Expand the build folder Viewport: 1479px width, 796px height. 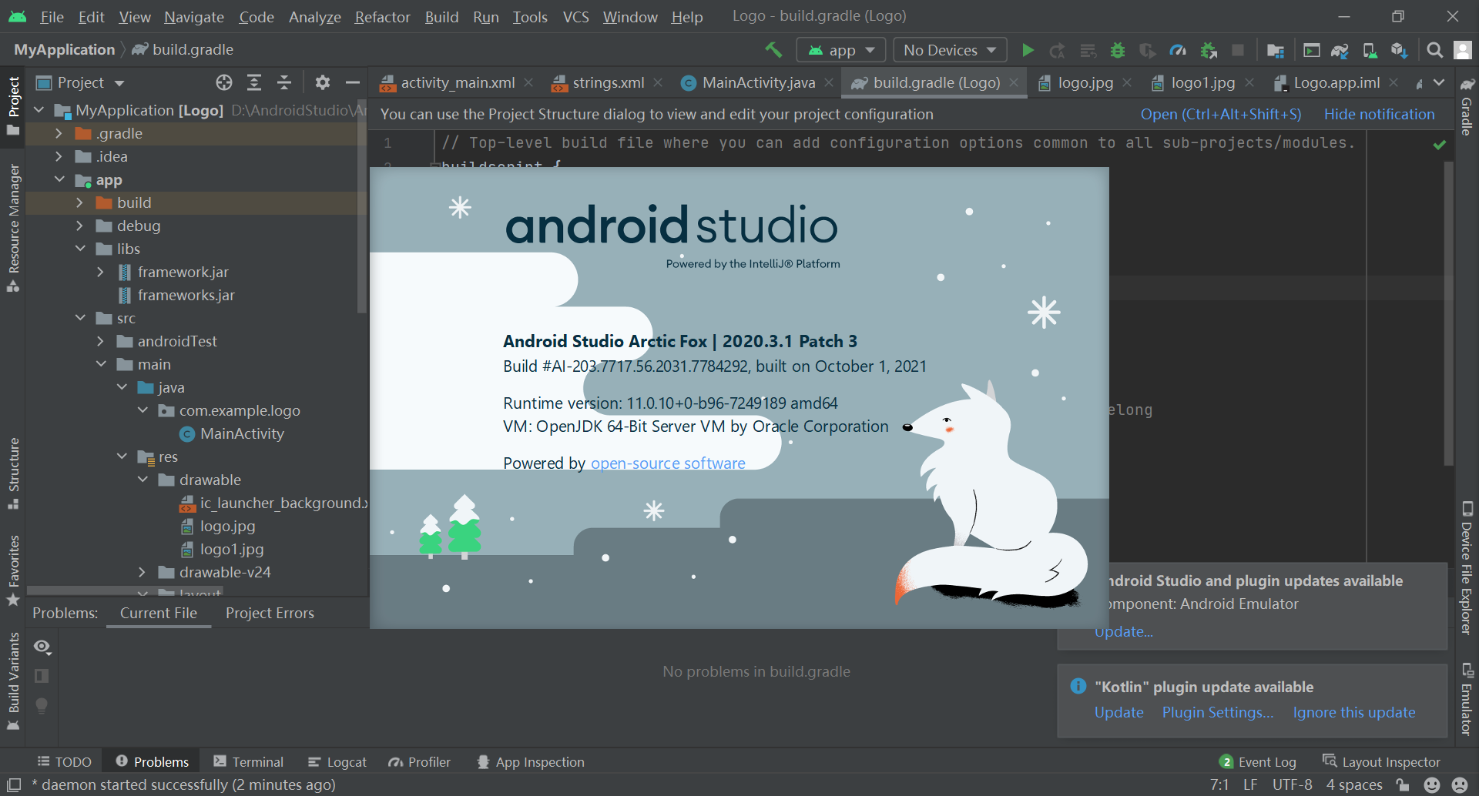pos(79,202)
